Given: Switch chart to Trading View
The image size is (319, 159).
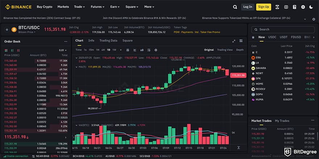Looking at the screenshot, I should click(225, 50).
